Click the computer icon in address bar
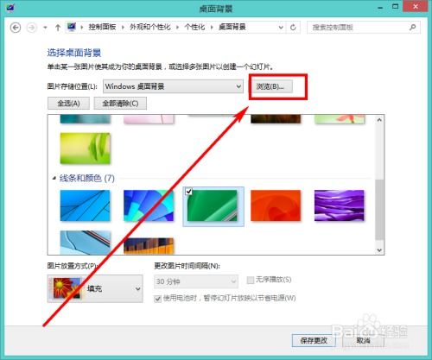 click(72, 27)
